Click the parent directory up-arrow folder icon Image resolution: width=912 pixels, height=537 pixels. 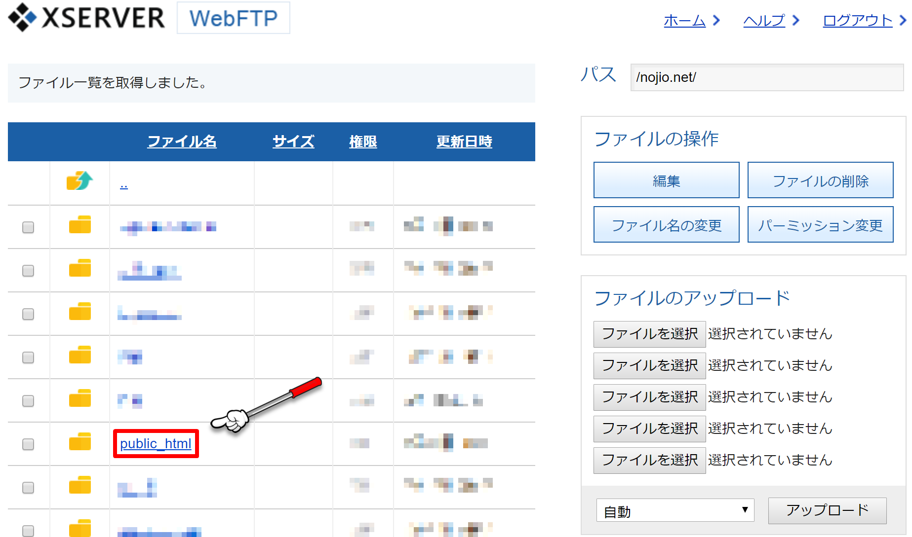pyautogui.click(x=79, y=181)
